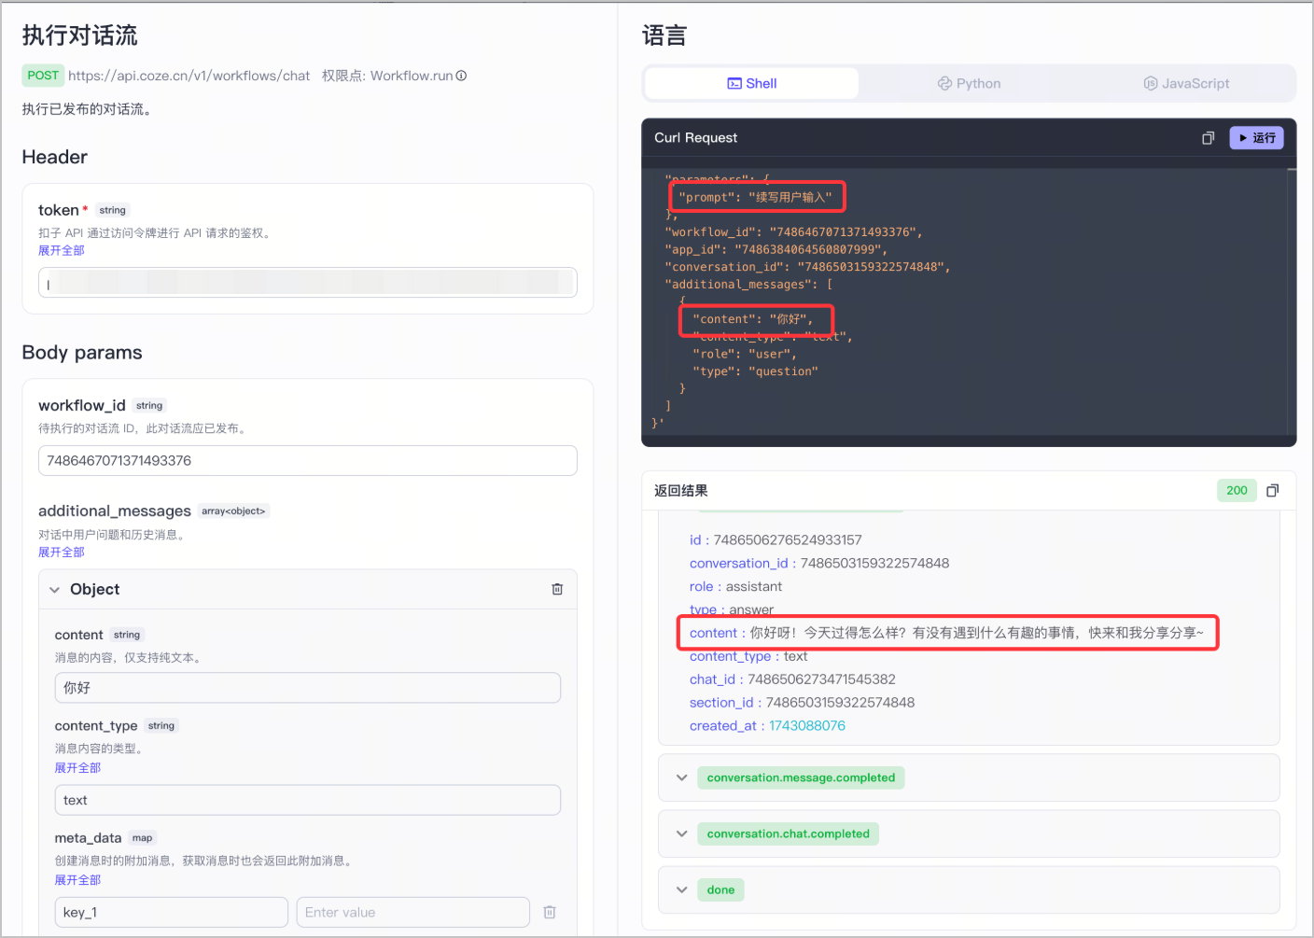Click the Curl Request panel title
1314x938 pixels.
695,137
